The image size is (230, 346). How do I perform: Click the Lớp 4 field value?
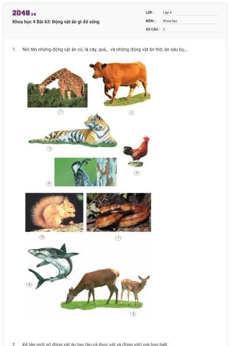pyautogui.click(x=190, y=13)
